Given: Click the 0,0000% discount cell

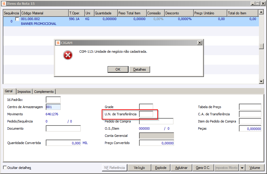Looking at the screenshot, I should pos(185,19).
